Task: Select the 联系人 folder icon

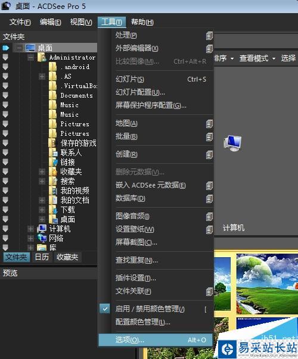Action: tap(53, 152)
